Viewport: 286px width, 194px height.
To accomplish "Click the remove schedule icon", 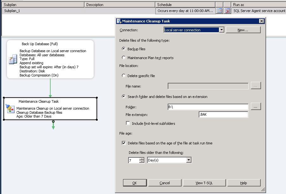I will tap(227, 11).
